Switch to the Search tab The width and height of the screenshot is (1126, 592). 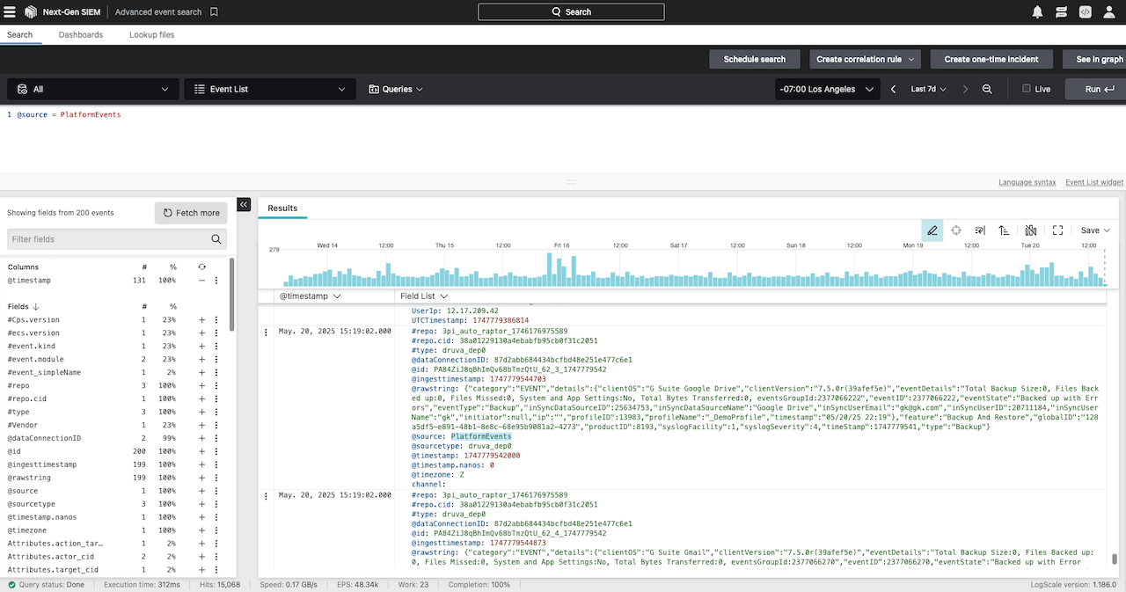pos(19,35)
